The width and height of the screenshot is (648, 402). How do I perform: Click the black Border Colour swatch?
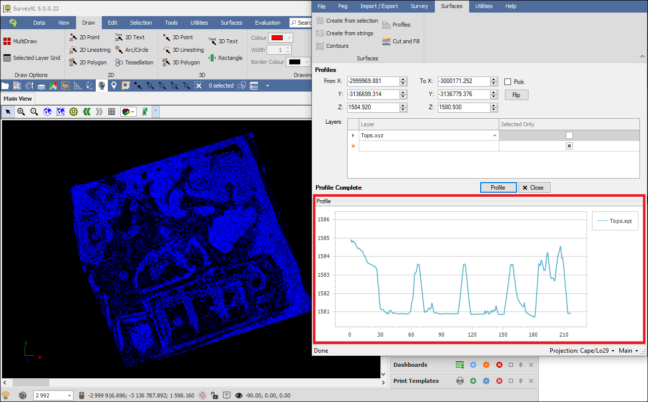(x=295, y=62)
